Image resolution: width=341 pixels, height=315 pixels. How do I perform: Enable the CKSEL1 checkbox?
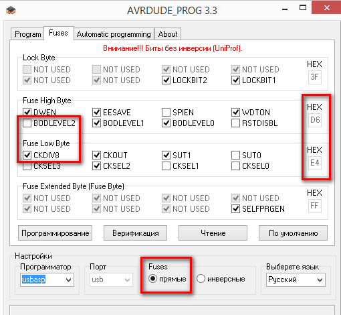coord(166,166)
